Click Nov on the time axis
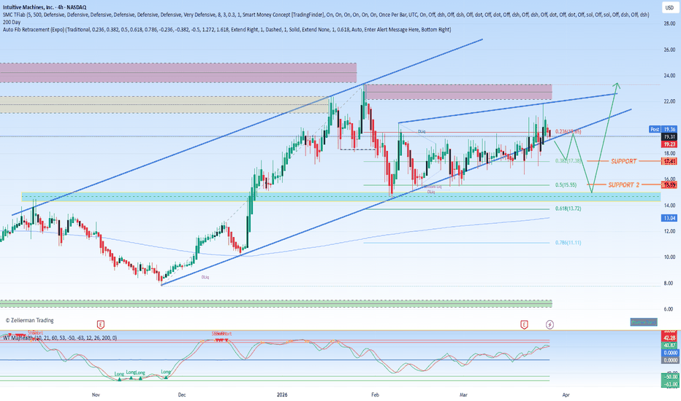The image size is (681, 401). coord(96,394)
